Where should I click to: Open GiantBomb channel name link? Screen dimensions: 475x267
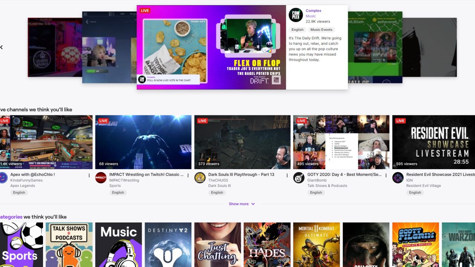point(317,181)
